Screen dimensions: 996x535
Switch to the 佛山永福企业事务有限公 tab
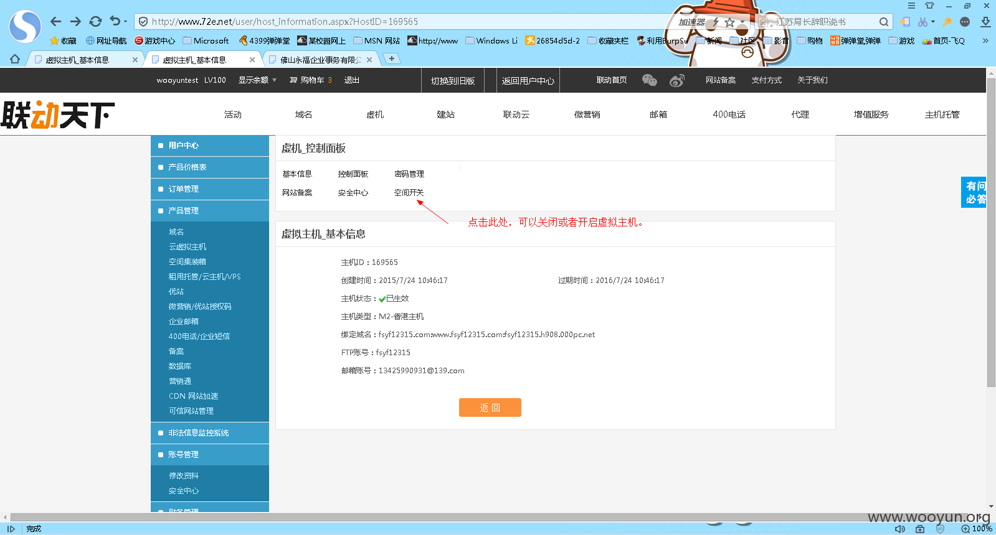pyautogui.click(x=321, y=60)
